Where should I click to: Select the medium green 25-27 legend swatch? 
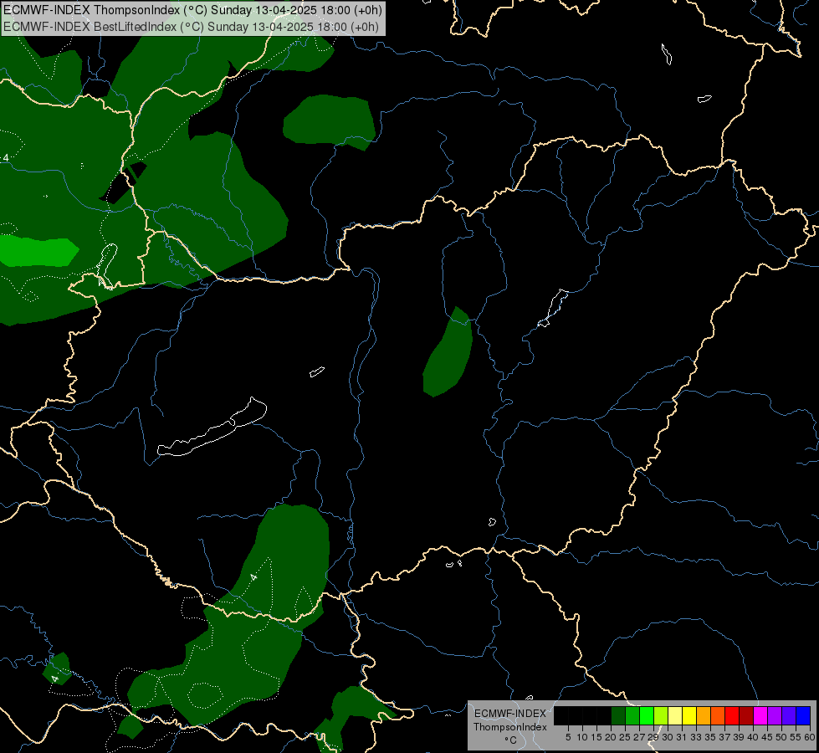[x=632, y=715]
